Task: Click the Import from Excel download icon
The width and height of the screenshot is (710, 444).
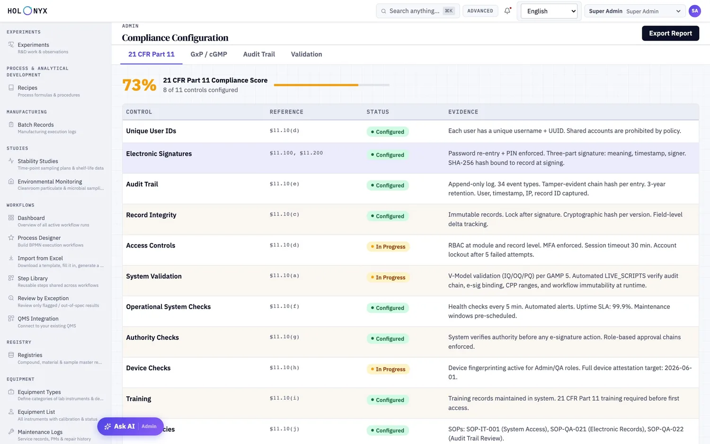Action: coord(11,258)
